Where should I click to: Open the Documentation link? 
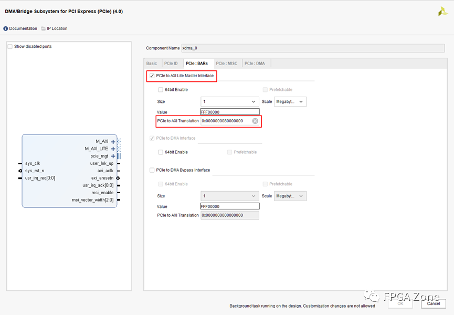23,29
